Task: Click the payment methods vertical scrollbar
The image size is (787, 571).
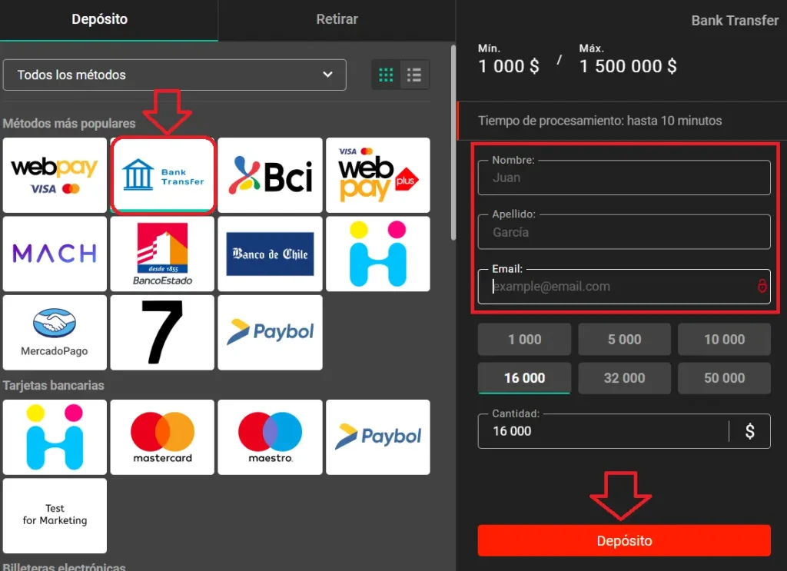Action: pyautogui.click(x=453, y=138)
